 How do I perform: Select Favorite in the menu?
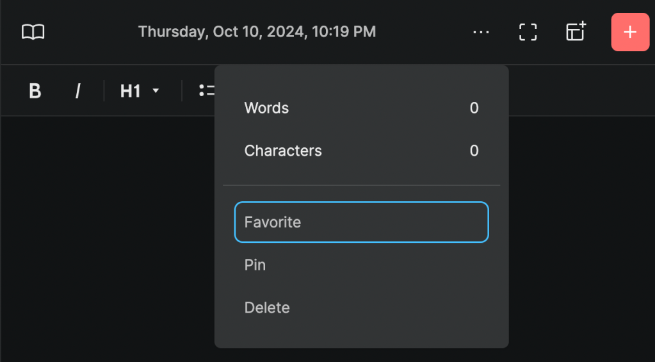pos(361,222)
